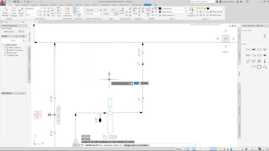The height and width of the screenshot is (151, 269).
Task: Open the Home ribbon tab
Action: click(10, 5)
